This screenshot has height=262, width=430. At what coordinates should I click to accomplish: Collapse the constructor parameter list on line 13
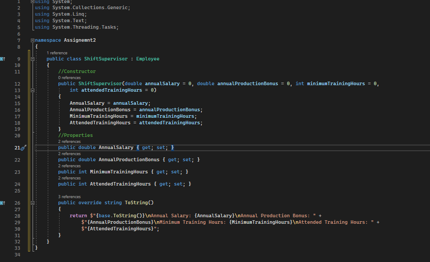click(32, 90)
